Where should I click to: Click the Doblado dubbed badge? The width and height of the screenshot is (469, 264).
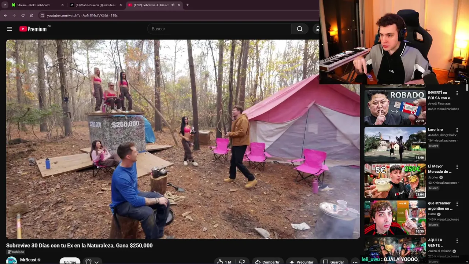pyautogui.click(x=16, y=252)
